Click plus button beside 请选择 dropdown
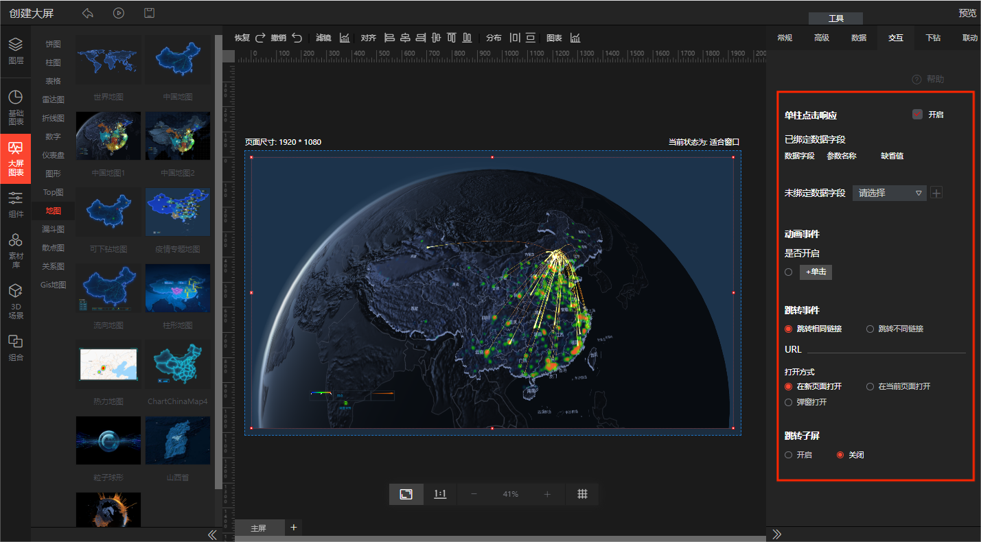This screenshot has width=981, height=542. click(x=936, y=193)
